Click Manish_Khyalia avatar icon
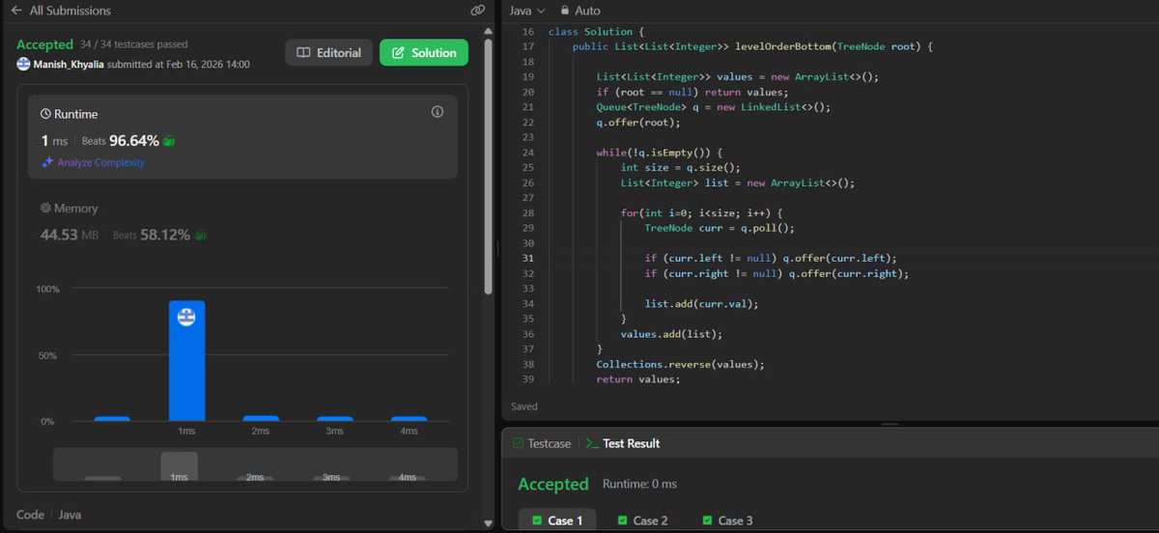The image size is (1159, 533). pyautogui.click(x=24, y=65)
